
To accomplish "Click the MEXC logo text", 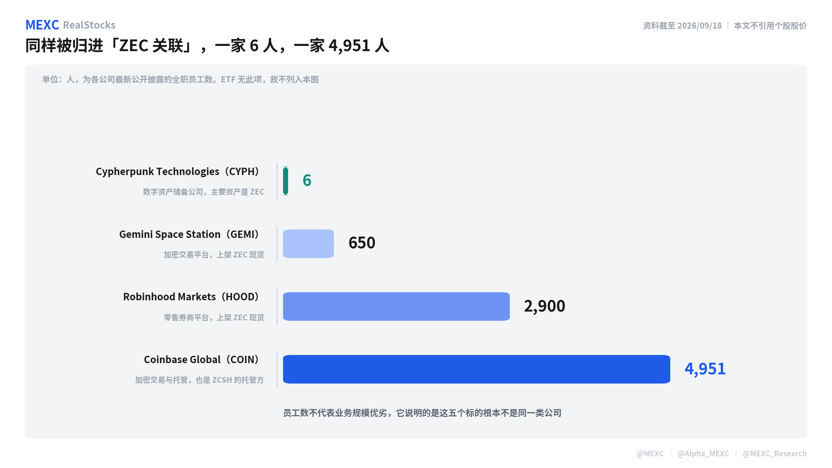I will click(42, 25).
